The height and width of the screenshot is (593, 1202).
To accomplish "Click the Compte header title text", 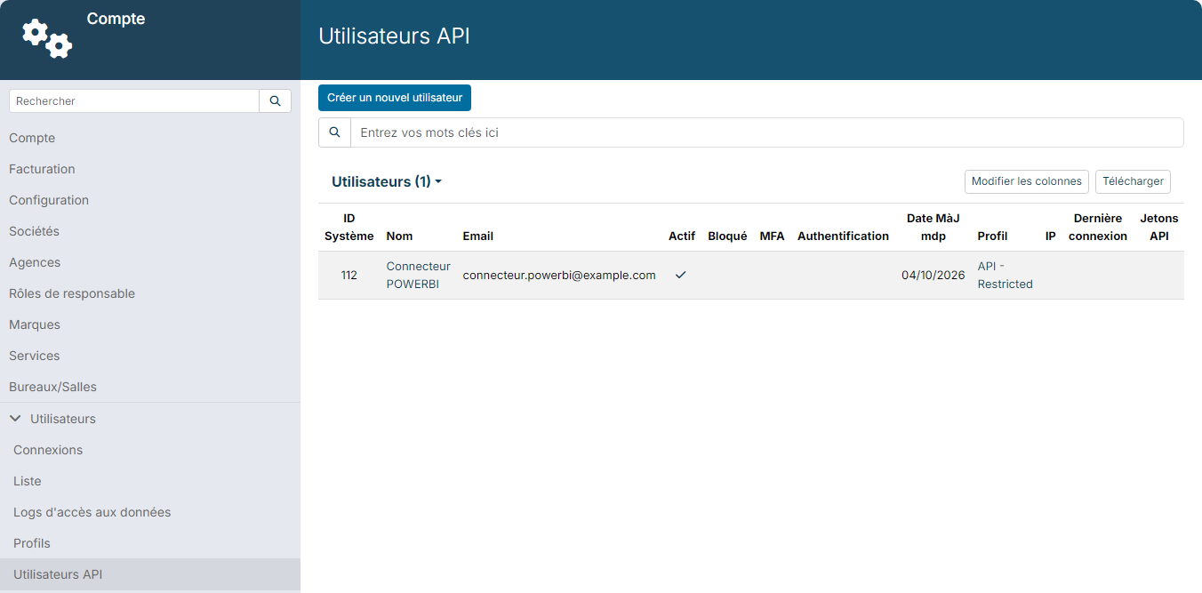I will point(116,19).
